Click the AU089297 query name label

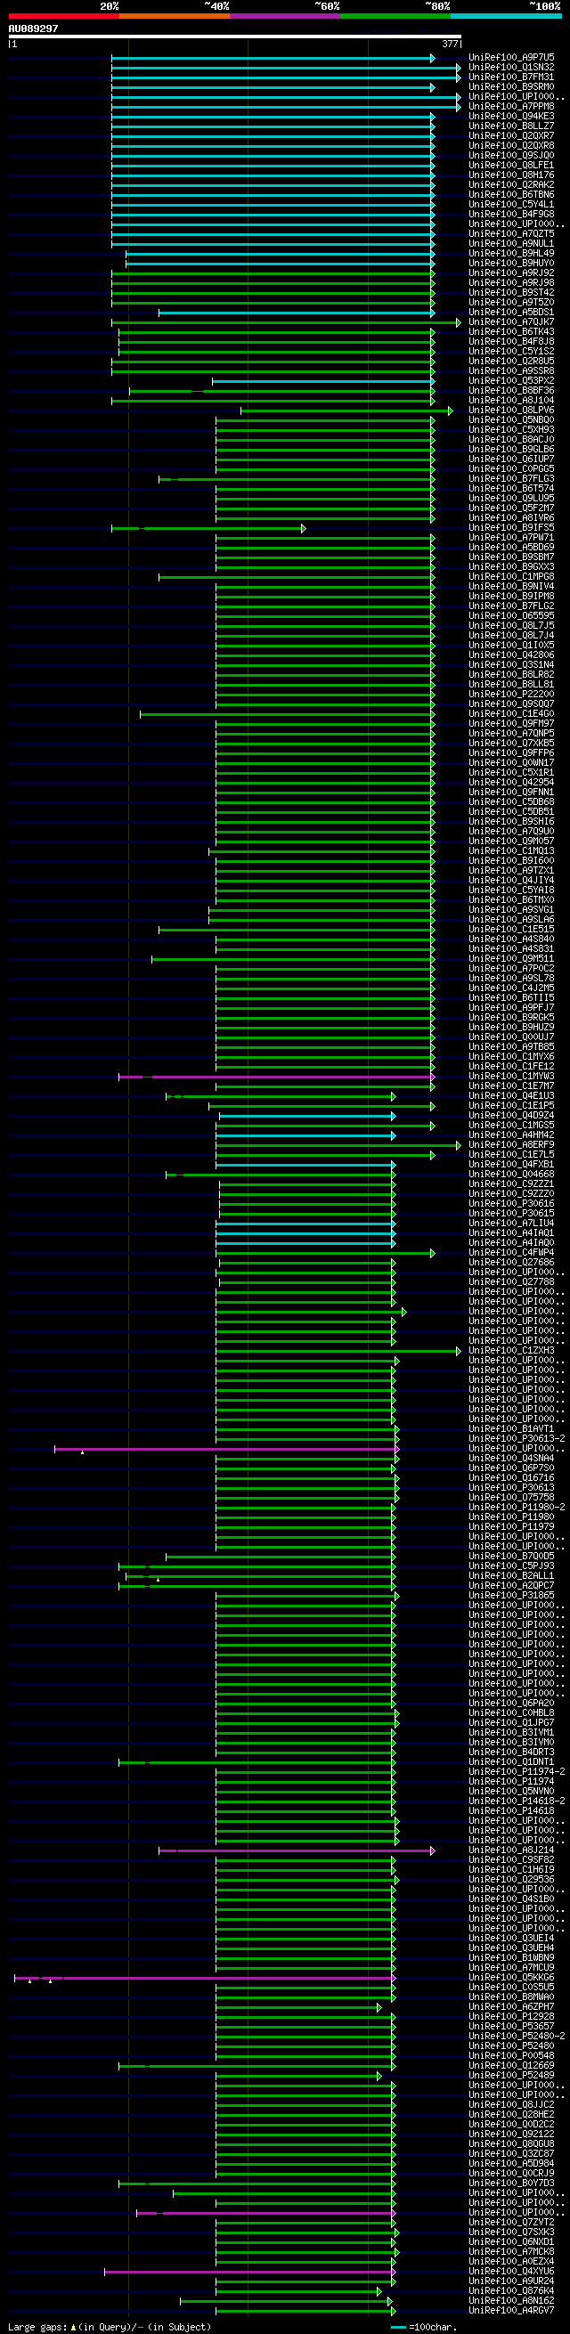click(x=34, y=28)
